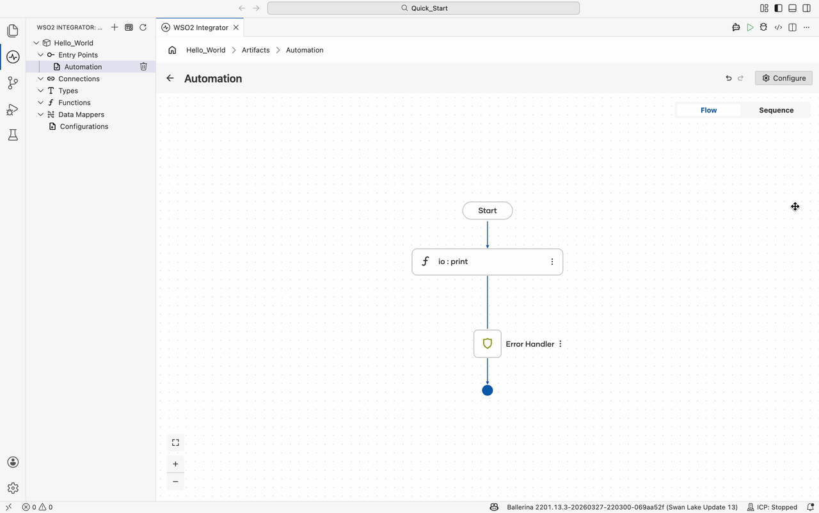Expand the Types section
The height and width of the screenshot is (513, 819).
[41, 91]
